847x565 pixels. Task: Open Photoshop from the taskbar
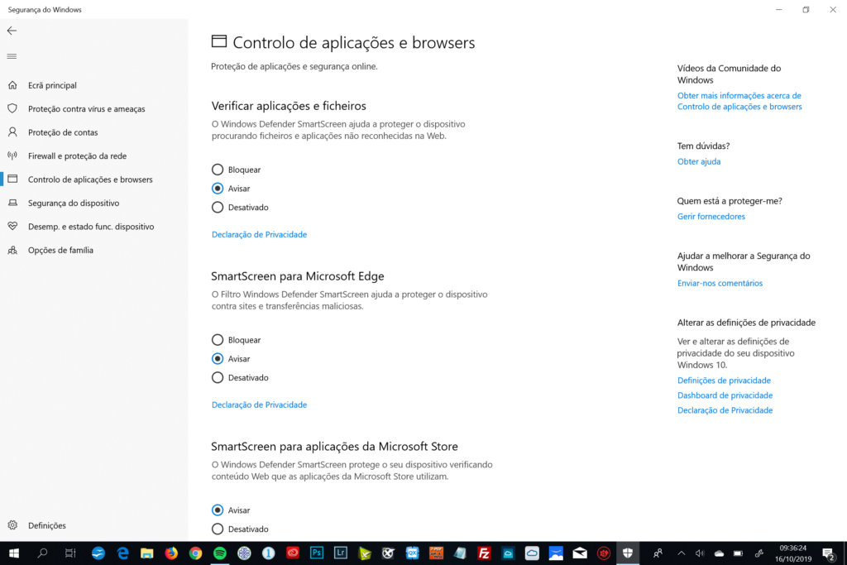coord(317,553)
